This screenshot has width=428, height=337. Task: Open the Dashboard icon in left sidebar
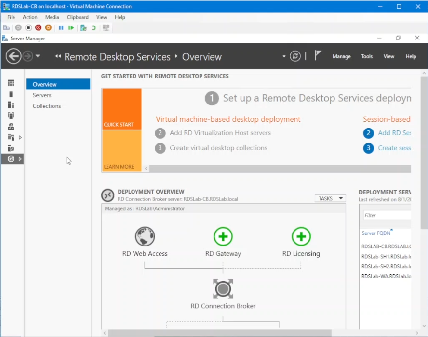pos(12,83)
